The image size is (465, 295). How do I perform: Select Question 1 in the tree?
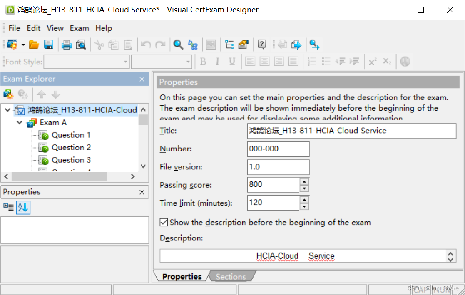tap(71, 135)
